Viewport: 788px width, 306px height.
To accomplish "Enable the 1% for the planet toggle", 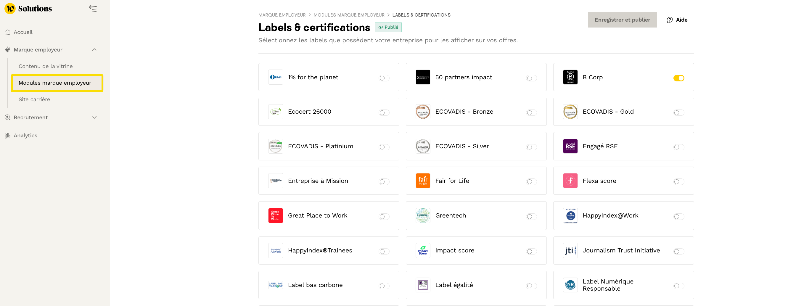I will (384, 78).
